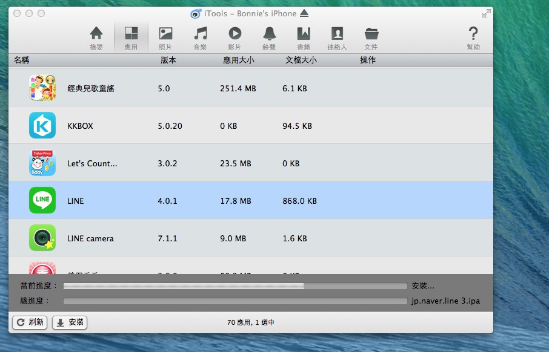549x352 pixels.
Task: Click the 當前進度 current progress bar
Action: point(235,286)
